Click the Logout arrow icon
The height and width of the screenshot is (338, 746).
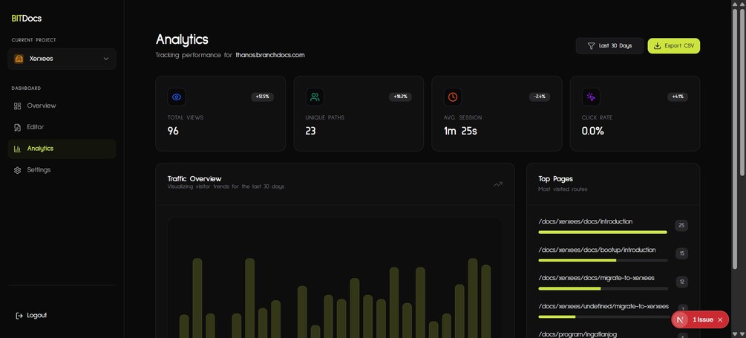19,316
